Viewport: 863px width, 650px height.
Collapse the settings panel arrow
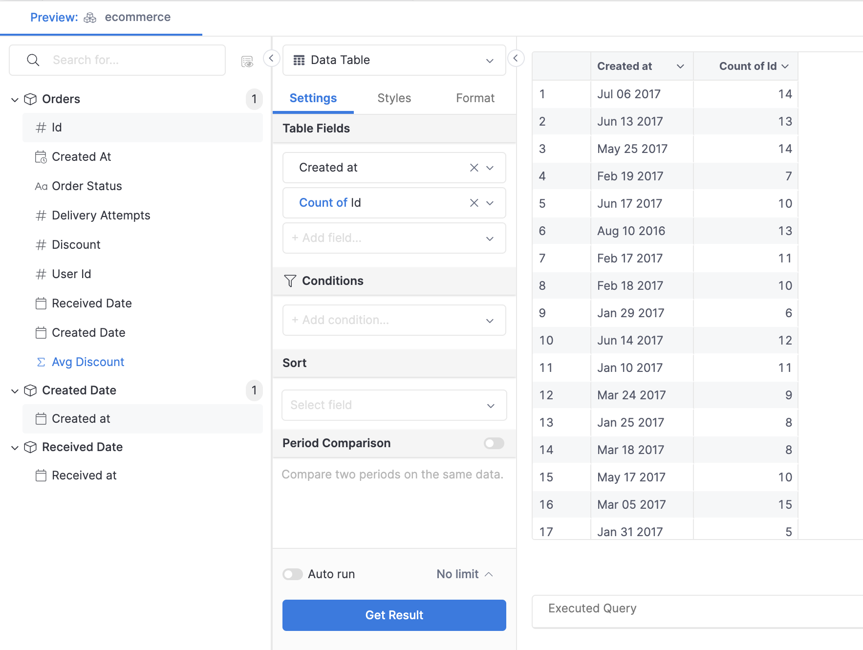[516, 58]
